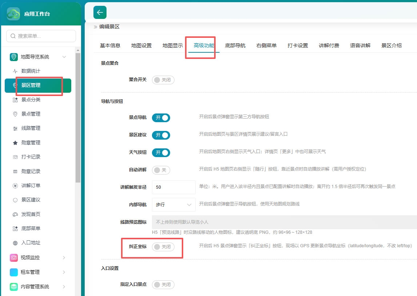Turn on the 纠正坐标 switch

point(163,247)
